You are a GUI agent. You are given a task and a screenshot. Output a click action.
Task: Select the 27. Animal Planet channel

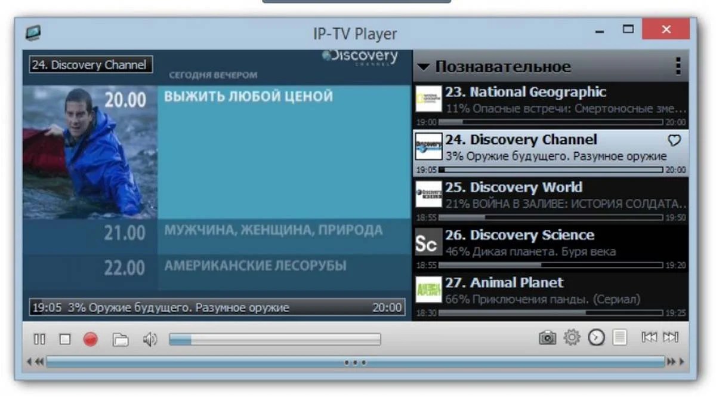coord(551,297)
